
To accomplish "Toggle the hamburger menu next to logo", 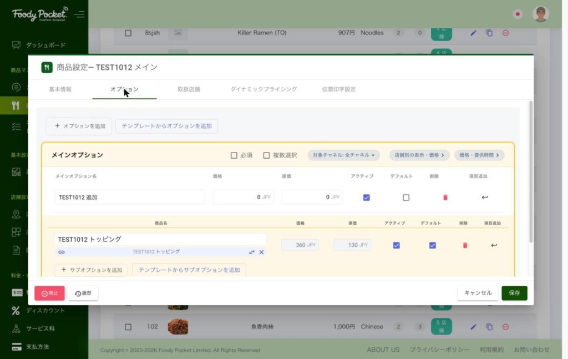I will point(79,14).
